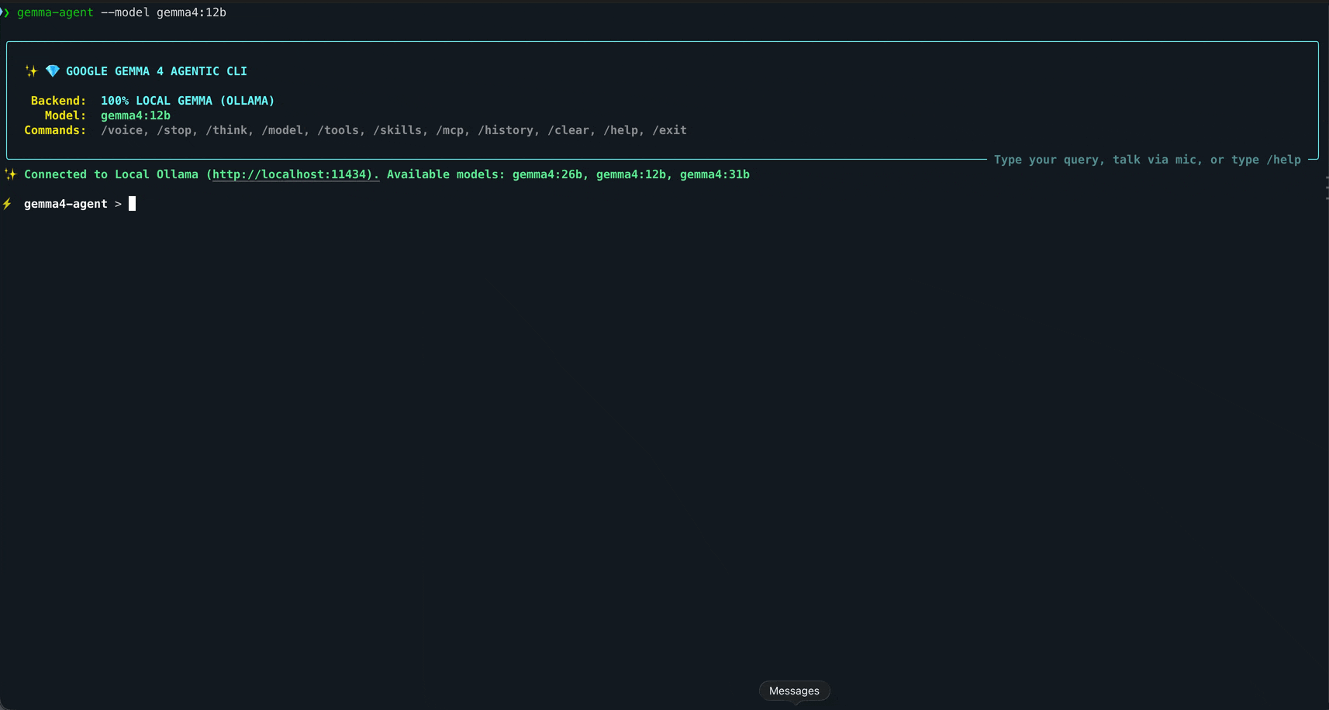Select the /skills command text
This screenshot has height=710, width=1329.
397,130
